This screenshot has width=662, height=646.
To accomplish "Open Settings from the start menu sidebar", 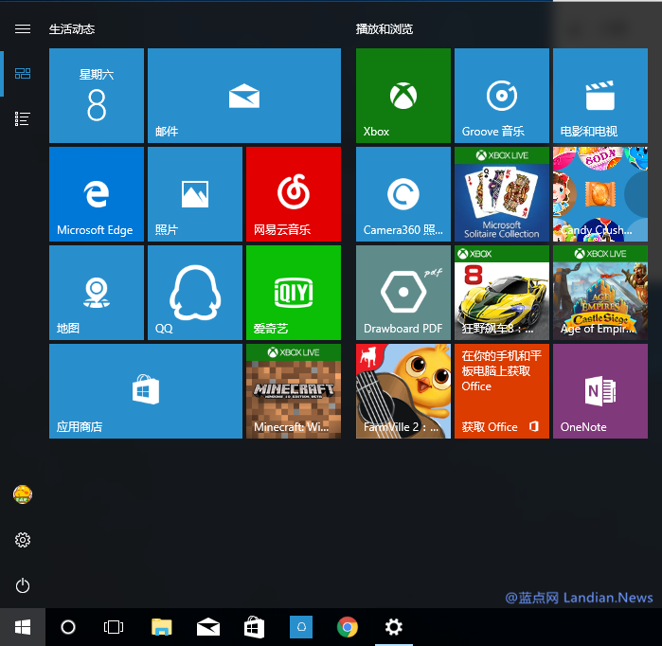I will 23,540.
